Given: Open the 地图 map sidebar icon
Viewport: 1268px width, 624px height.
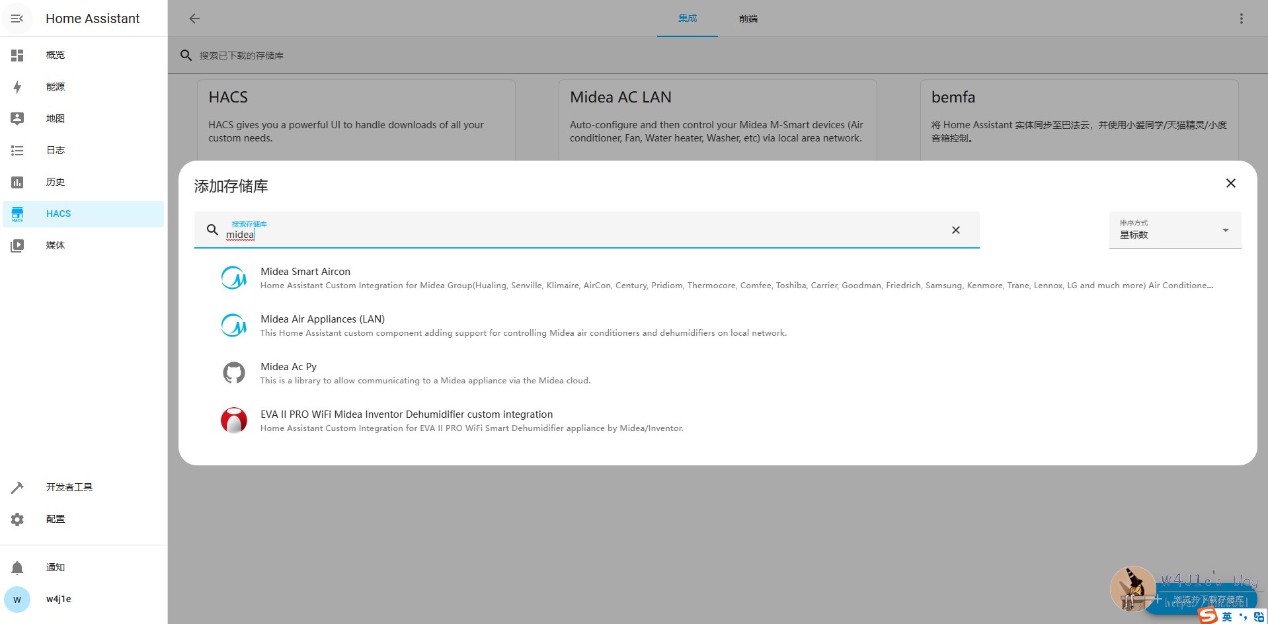Looking at the screenshot, I should click(x=17, y=119).
